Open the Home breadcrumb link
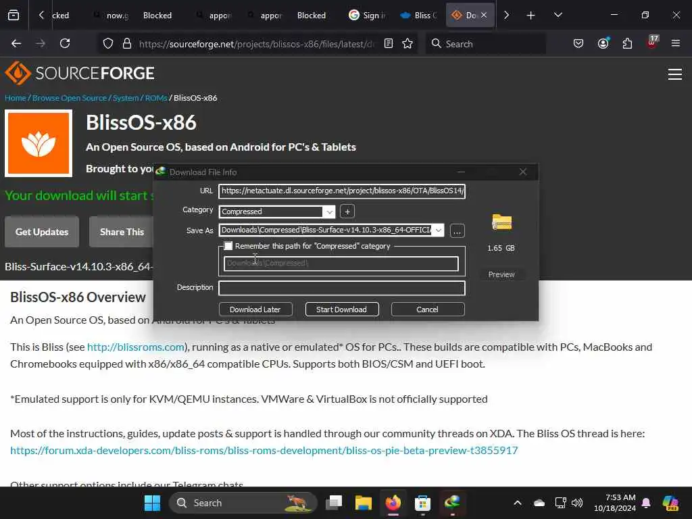Screen dimensions: 692x519 pos(16,98)
